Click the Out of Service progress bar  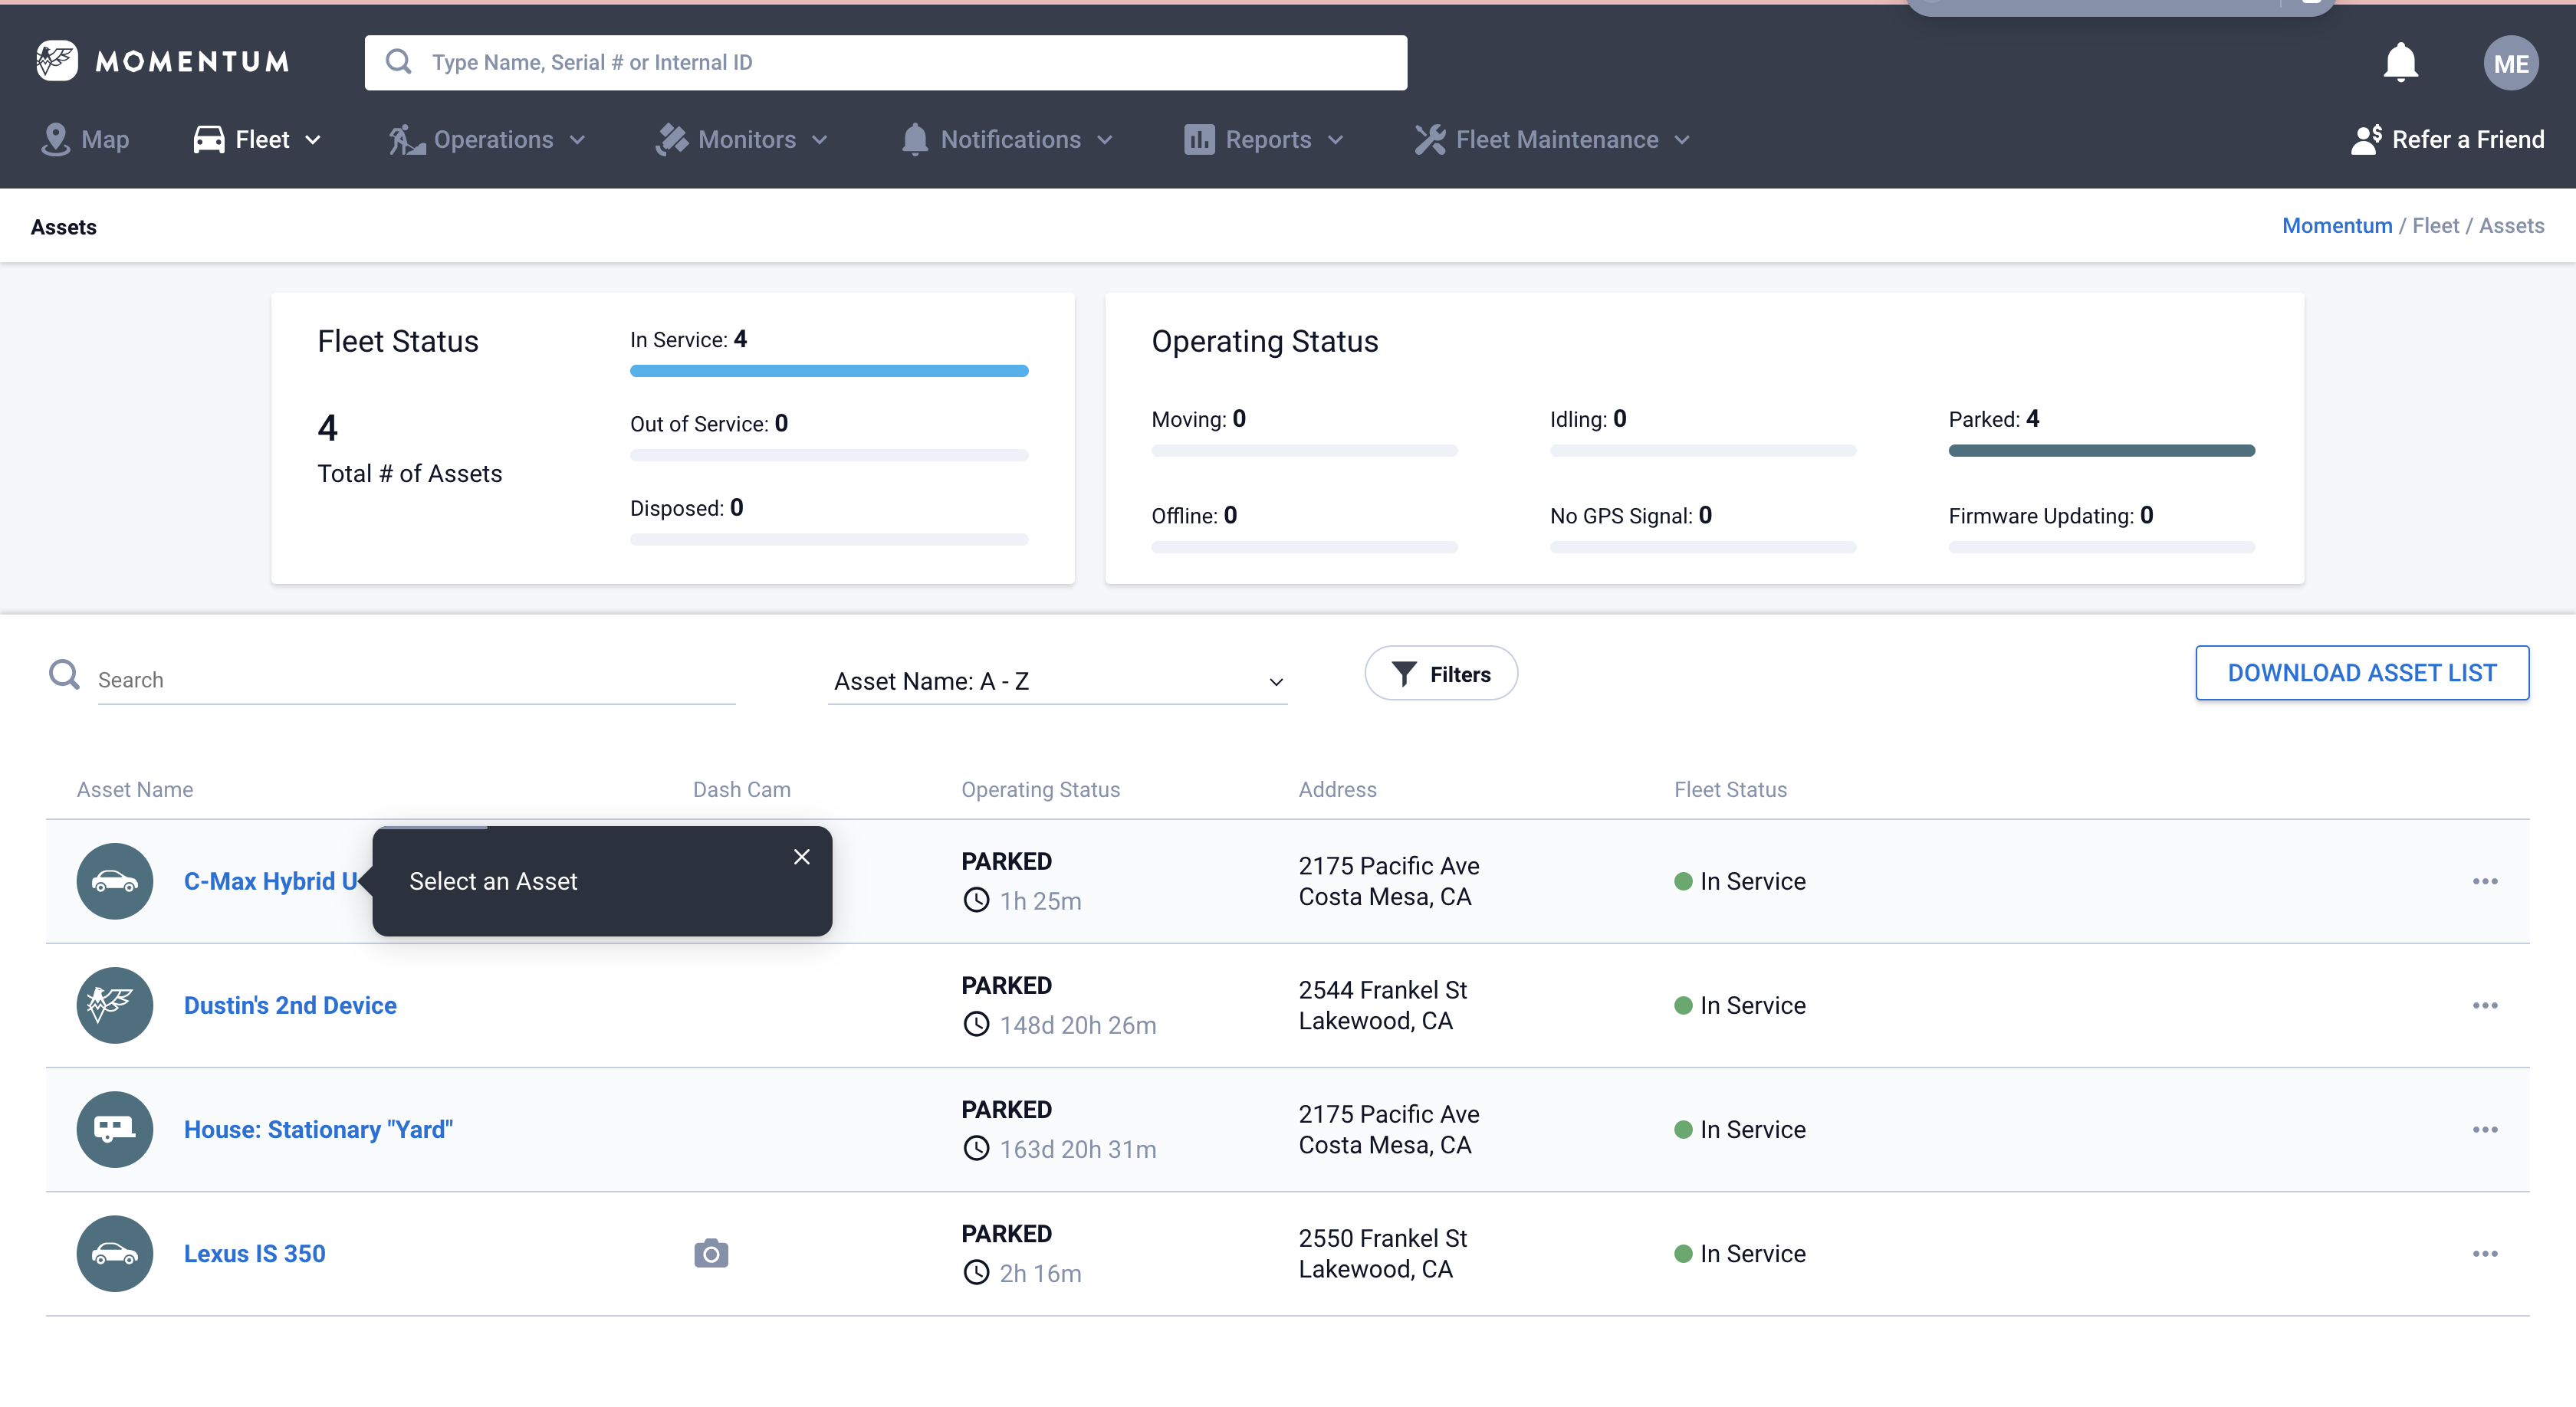tap(829, 454)
